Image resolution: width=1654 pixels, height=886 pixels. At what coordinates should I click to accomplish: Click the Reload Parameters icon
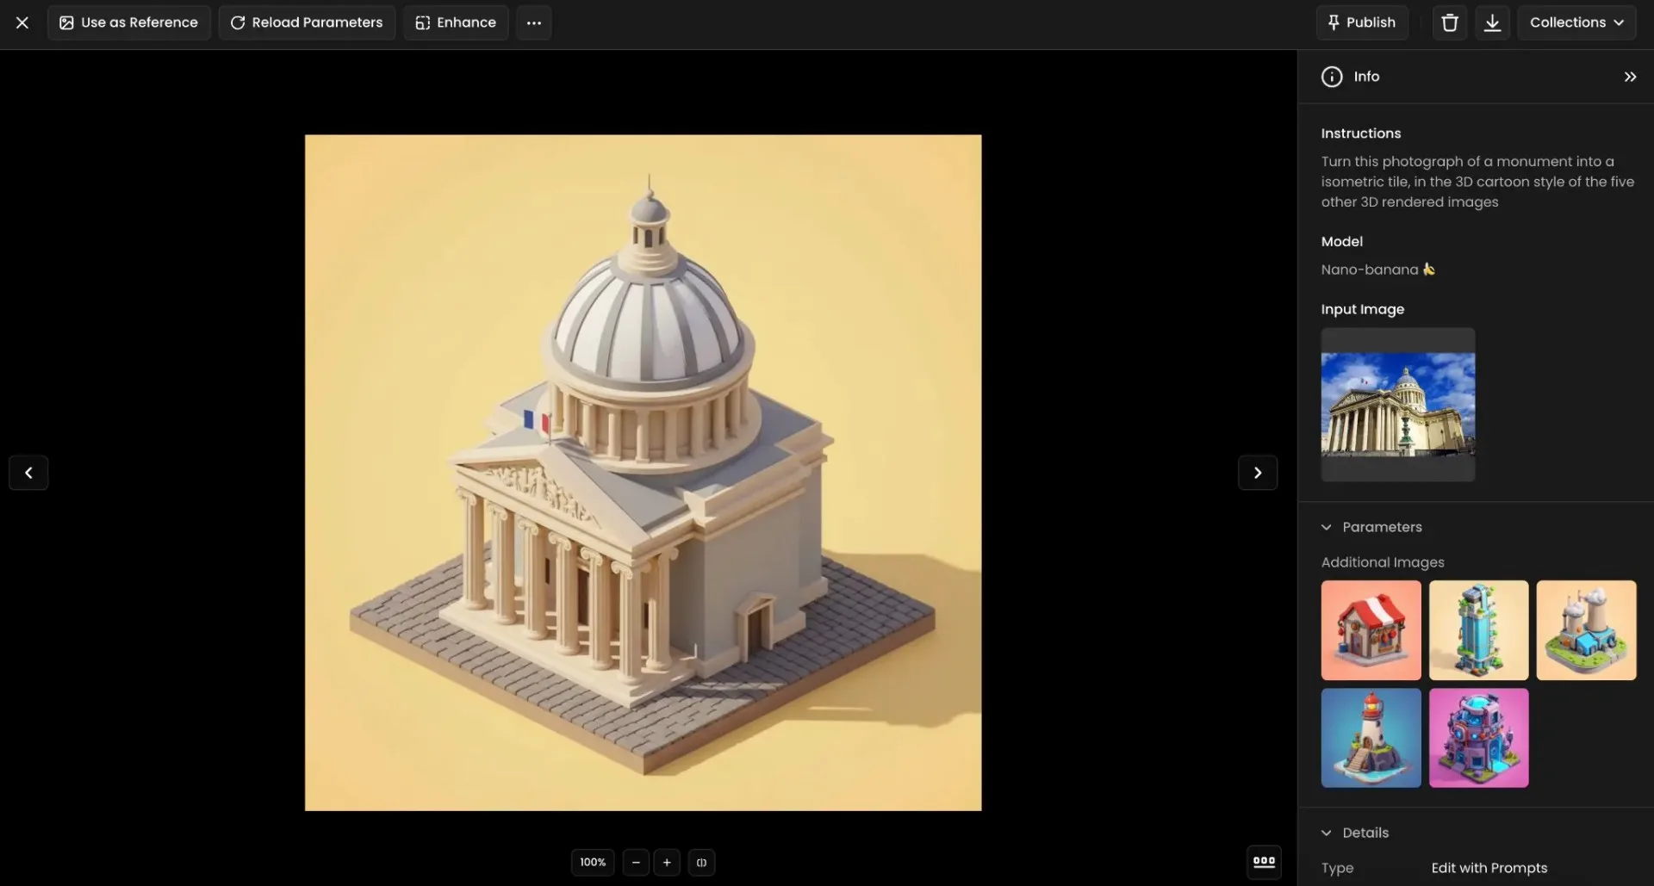pos(238,22)
